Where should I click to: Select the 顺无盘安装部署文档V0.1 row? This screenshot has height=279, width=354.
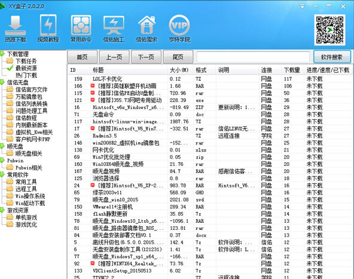click(x=210, y=235)
